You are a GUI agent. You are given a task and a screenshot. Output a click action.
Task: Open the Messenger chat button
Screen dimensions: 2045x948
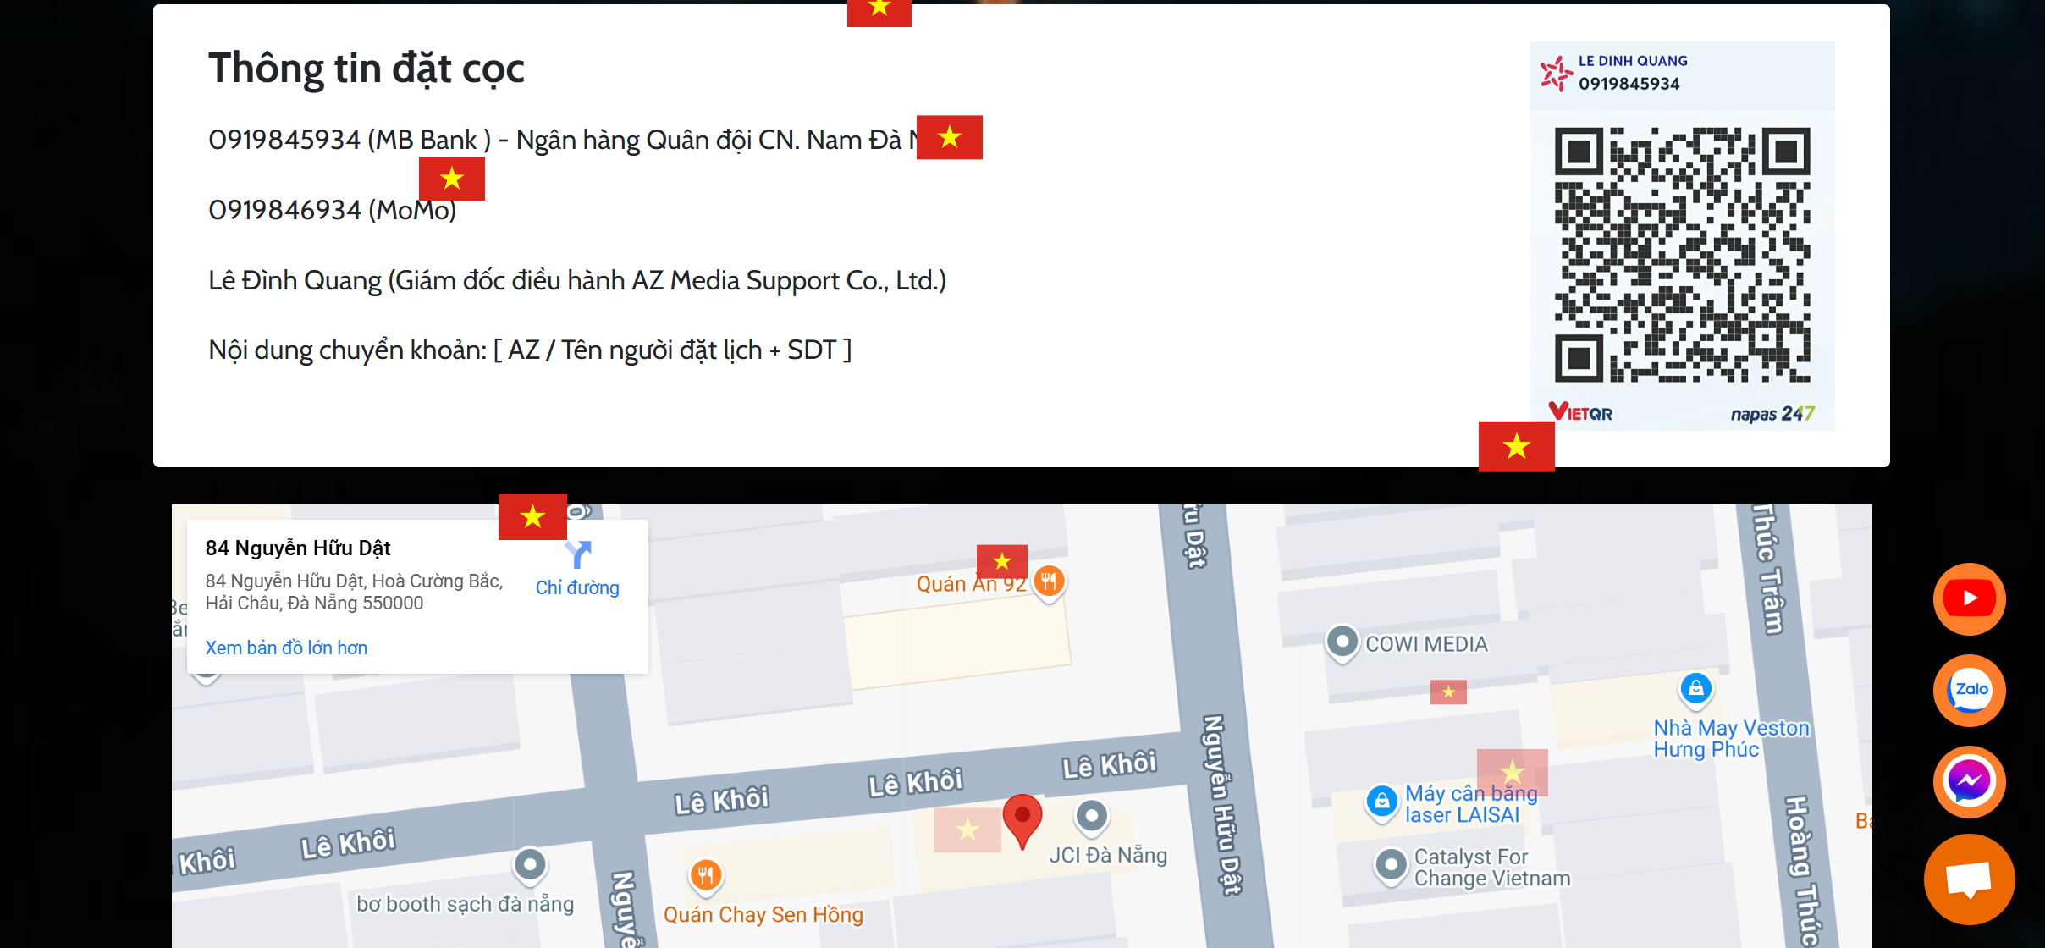1969,781
